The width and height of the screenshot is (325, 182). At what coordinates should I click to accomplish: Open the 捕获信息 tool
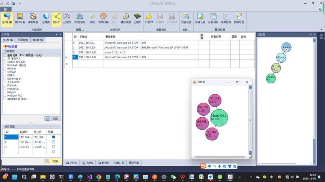click(126, 19)
